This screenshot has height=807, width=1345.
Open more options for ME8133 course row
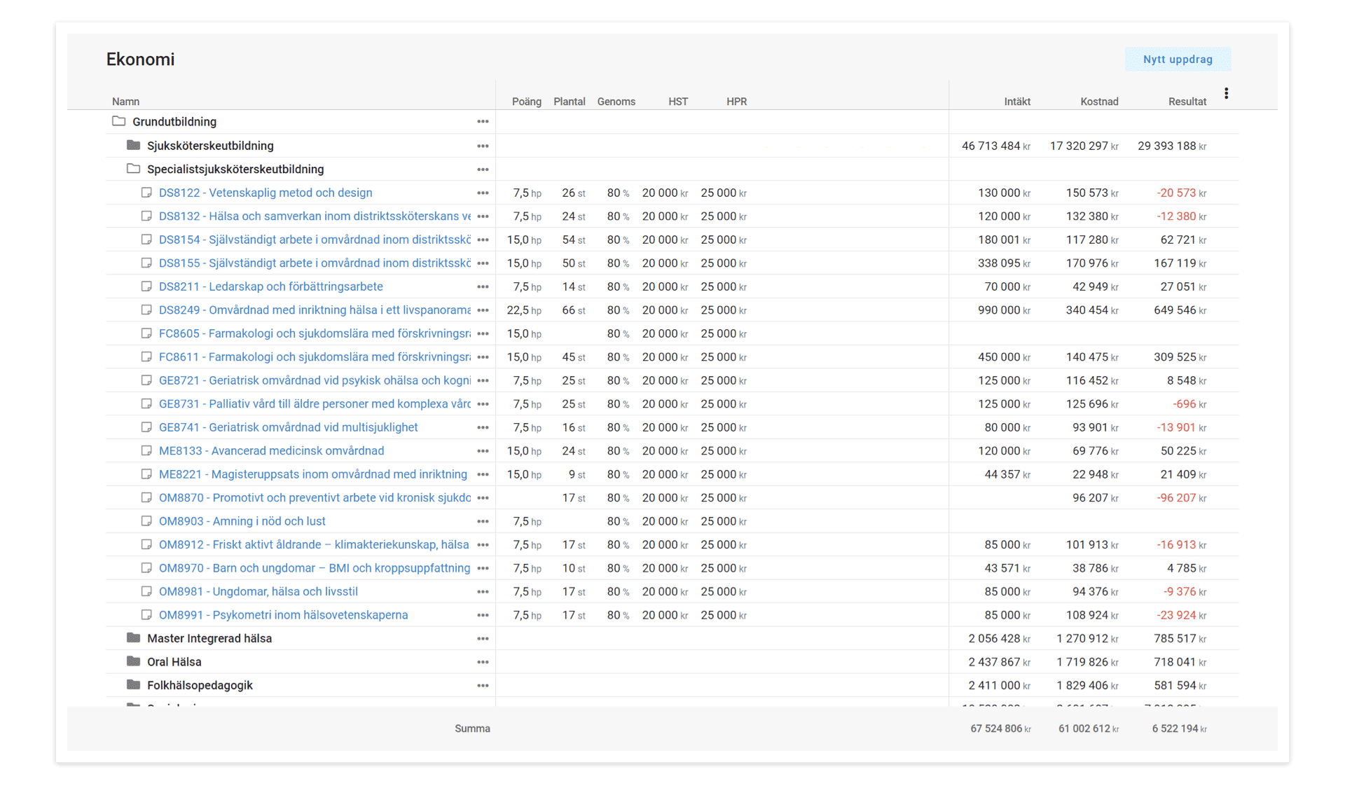click(483, 451)
